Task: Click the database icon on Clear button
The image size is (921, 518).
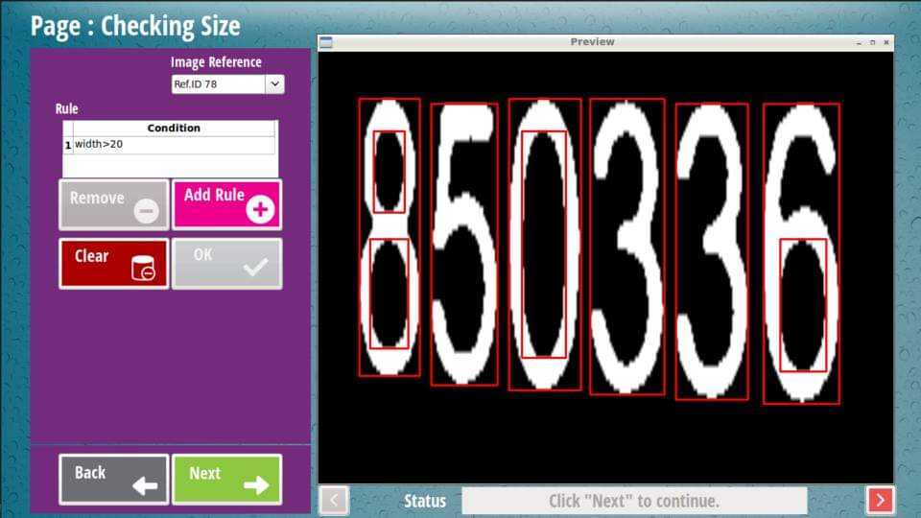Action: 143,269
